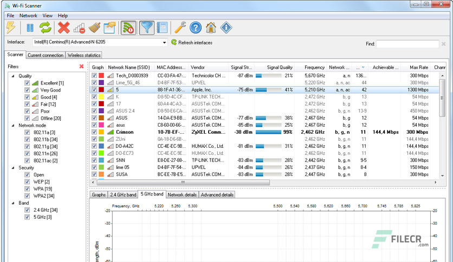Toggle the funnel filter icon
This screenshot has height=262, width=453.
[147, 28]
